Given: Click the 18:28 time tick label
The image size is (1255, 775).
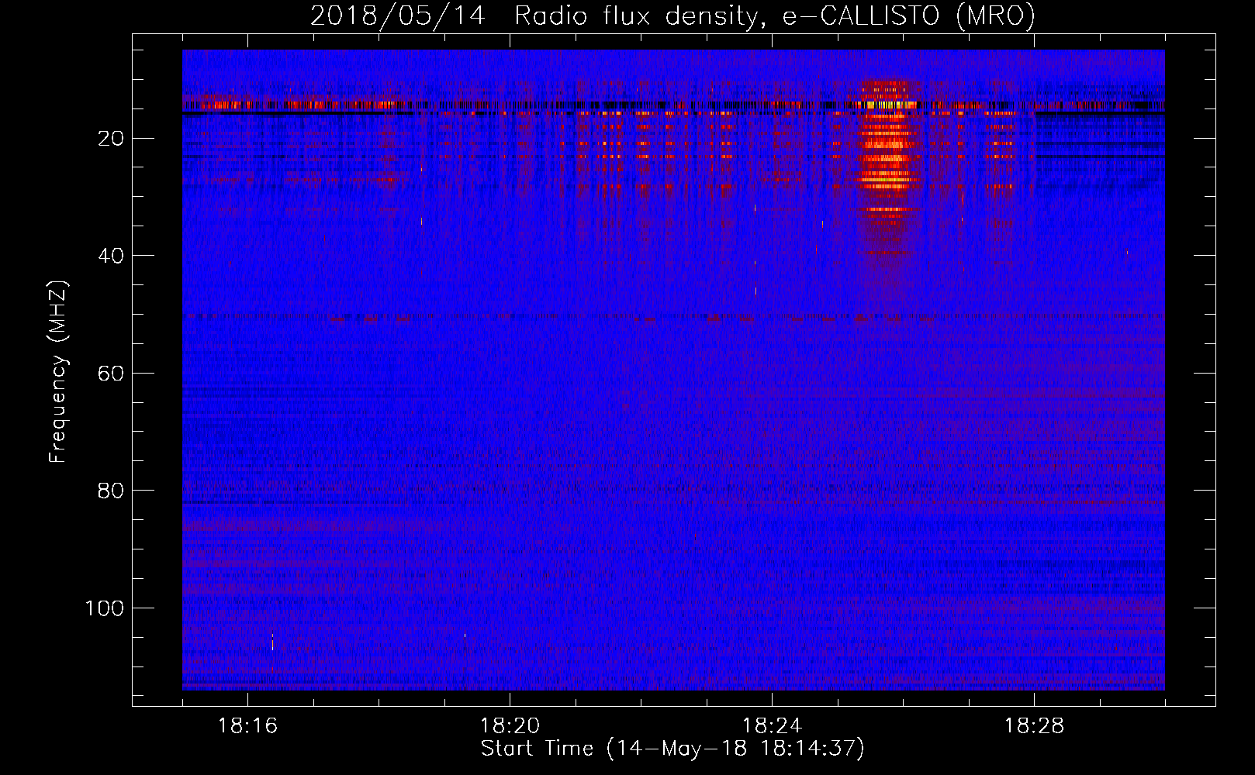Looking at the screenshot, I should pyautogui.click(x=1034, y=726).
